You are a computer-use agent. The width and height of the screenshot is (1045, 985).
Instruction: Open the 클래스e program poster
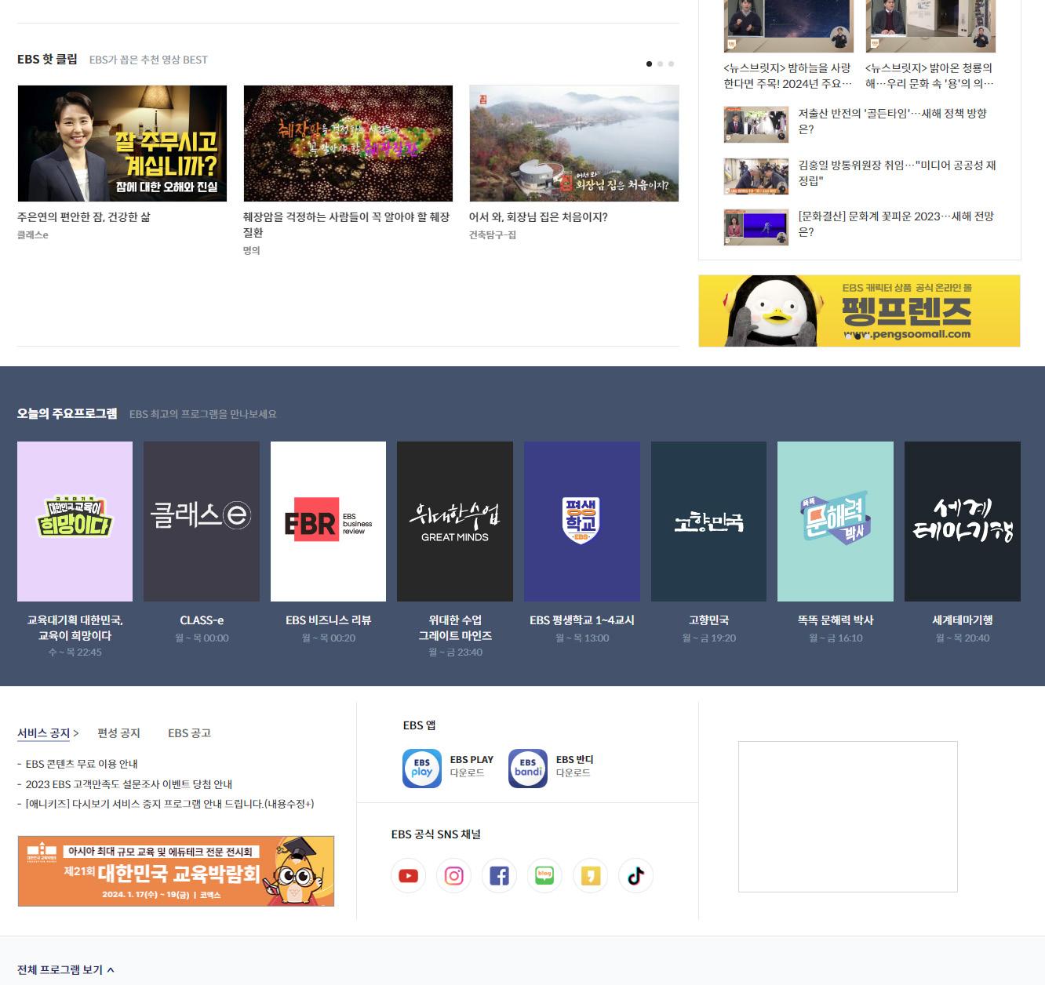(201, 522)
